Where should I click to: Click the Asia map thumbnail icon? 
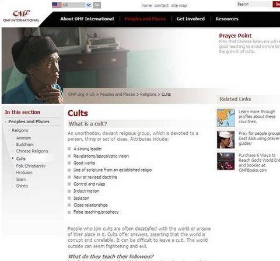coord(226,118)
